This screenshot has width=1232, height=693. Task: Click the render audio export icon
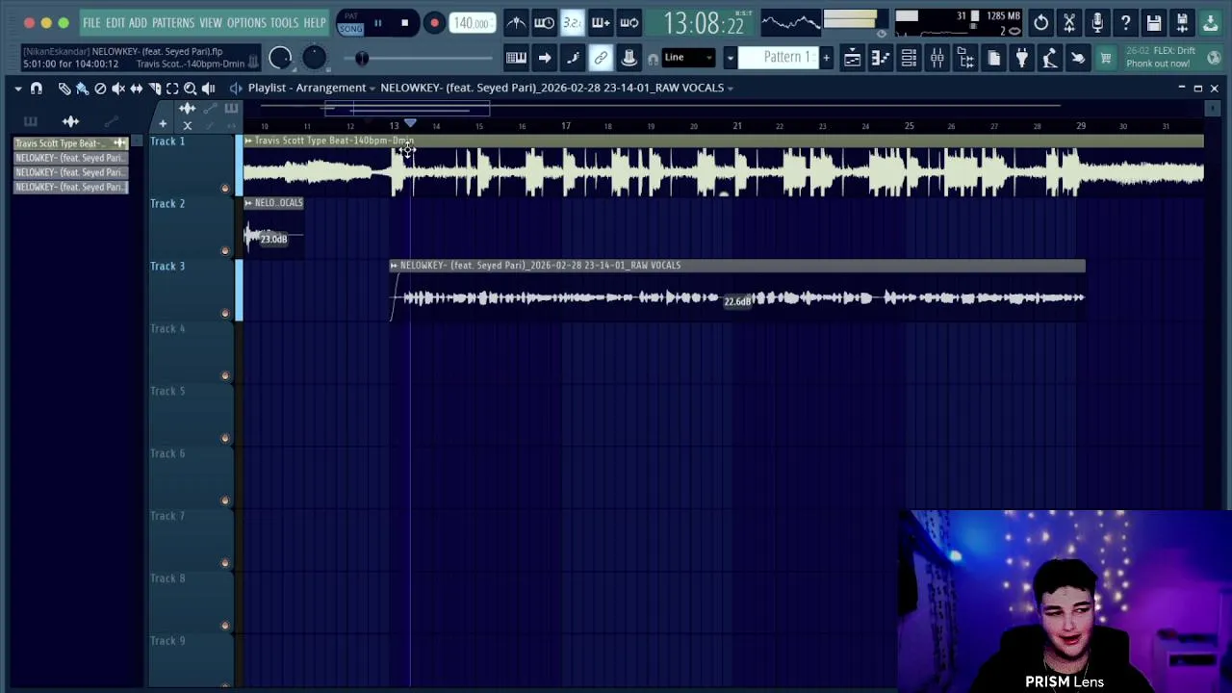click(x=1182, y=22)
